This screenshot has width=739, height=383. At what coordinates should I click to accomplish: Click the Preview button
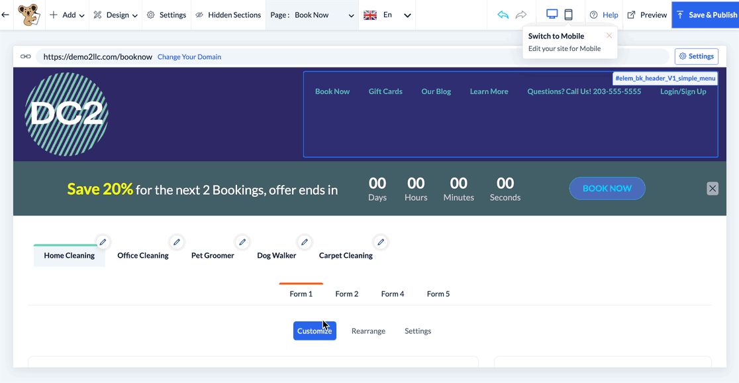[x=647, y=15]
